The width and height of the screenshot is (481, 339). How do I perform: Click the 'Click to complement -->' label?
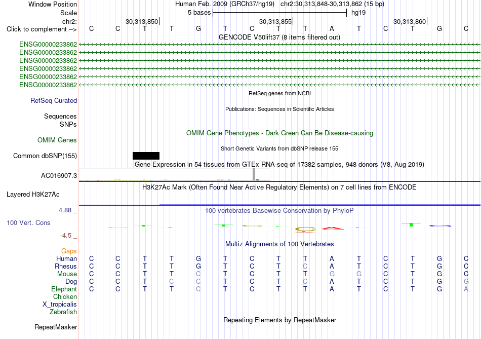click(x=42, y=29)
